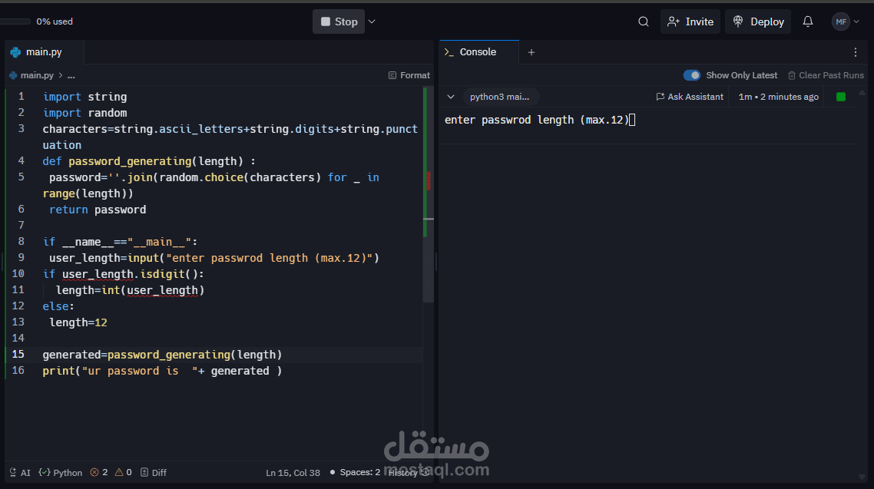Place the cursor on line 1 import string
The image size is (874, 489).
(x=84, y=97)
